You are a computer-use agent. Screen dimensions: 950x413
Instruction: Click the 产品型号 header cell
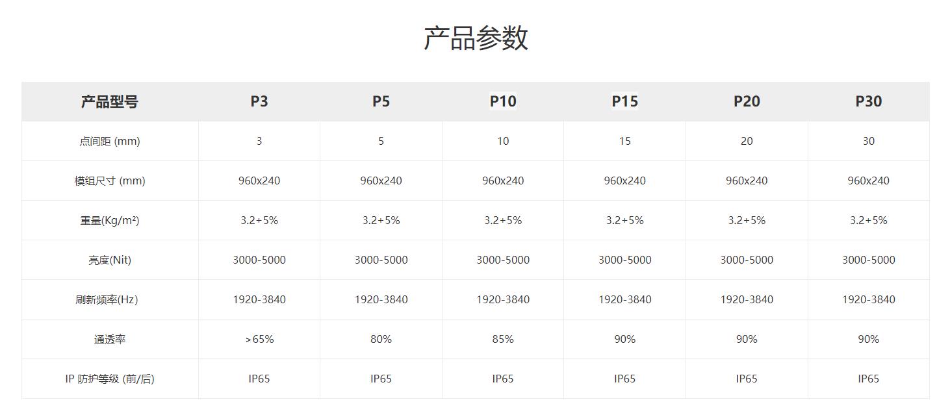coord(110,101)
